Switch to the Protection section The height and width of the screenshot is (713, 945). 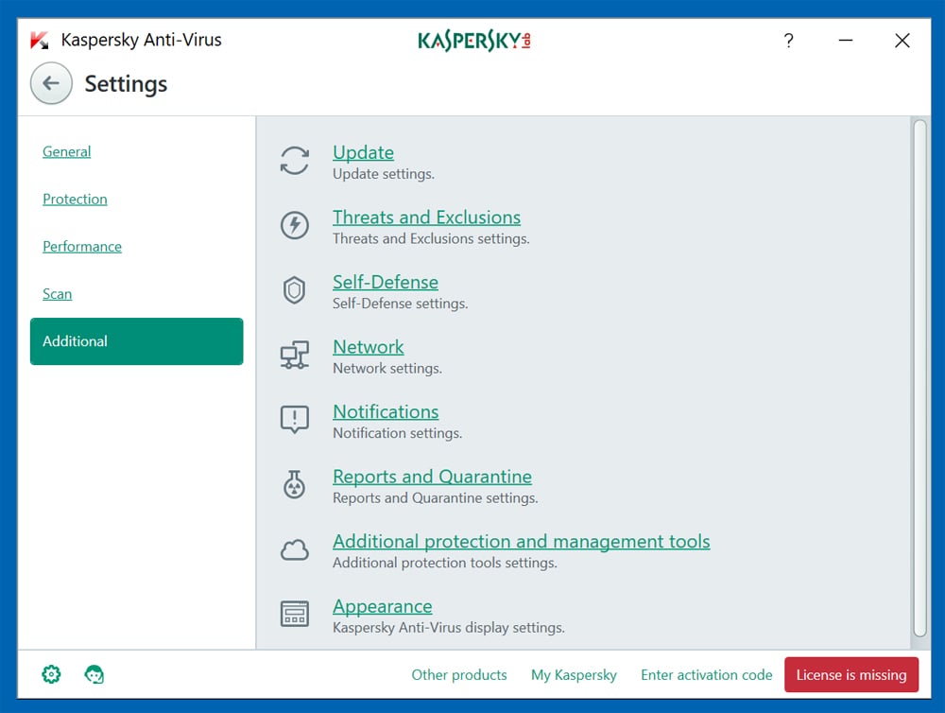click(75, 200)
